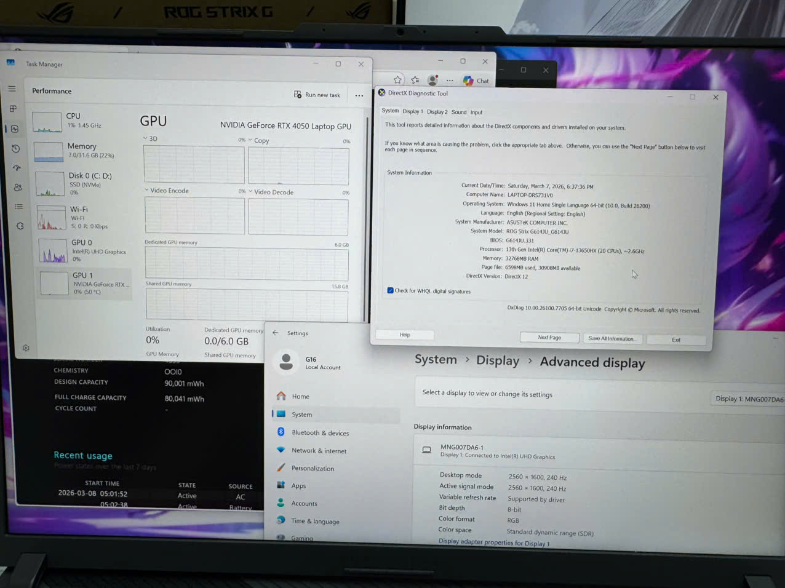
Task: Click the Copilot Chat icon in browser
Action: coord(476,81)
